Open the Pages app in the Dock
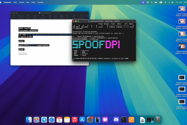The height and width of the screenshot is (125, 187). pyautogui.click(x=132, y=120)
